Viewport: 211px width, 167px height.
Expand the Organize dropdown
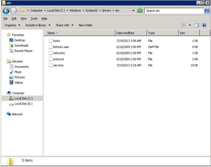coord(13,25)
